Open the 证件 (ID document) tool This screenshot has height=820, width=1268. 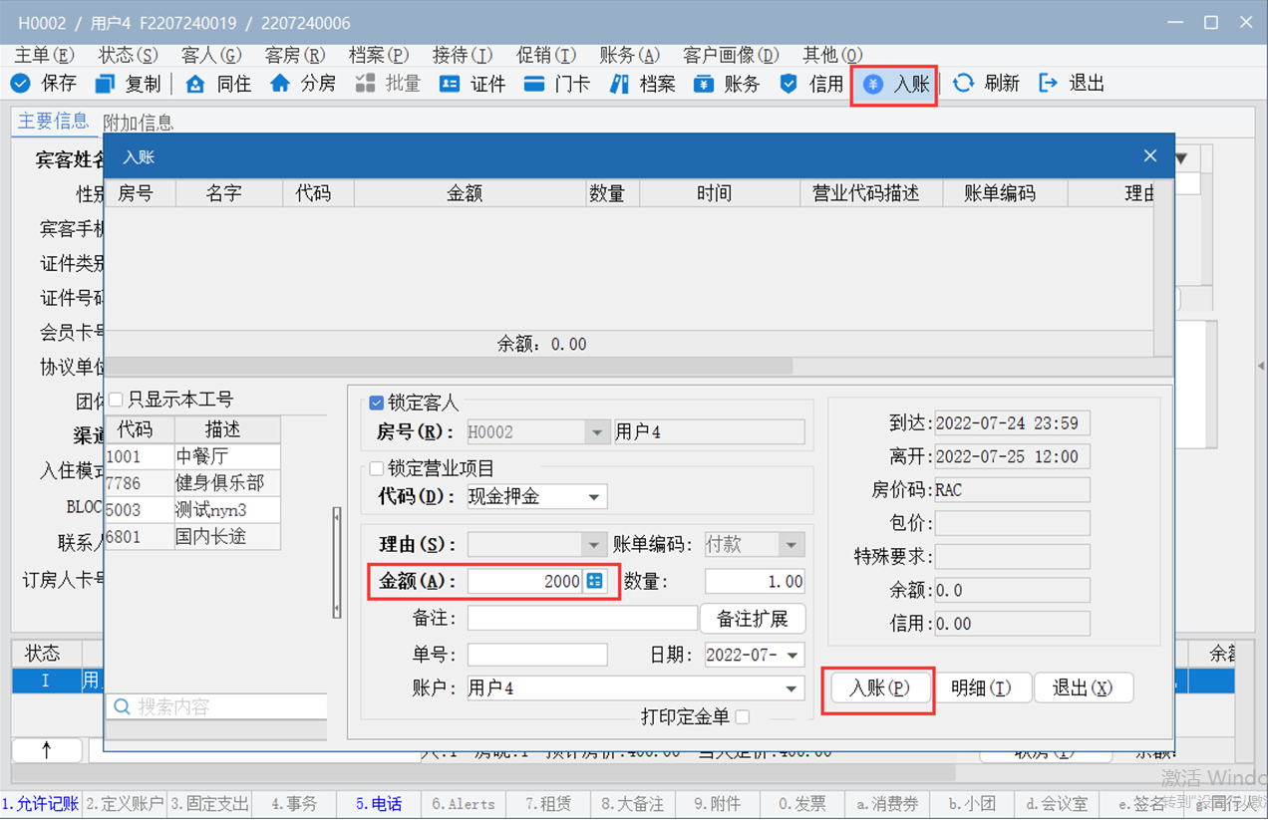451,84
